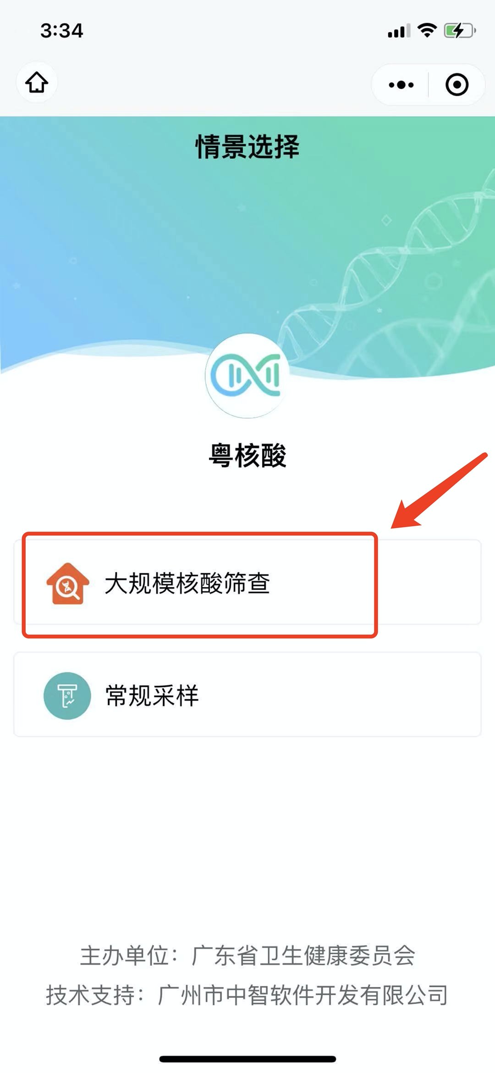Tap the teal test tube sampling icon
495x1073 pixels.
(x=67, y=695)
